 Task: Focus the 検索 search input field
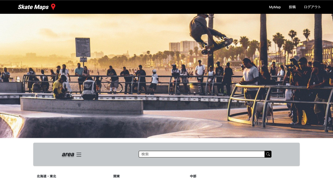[202, 154]
